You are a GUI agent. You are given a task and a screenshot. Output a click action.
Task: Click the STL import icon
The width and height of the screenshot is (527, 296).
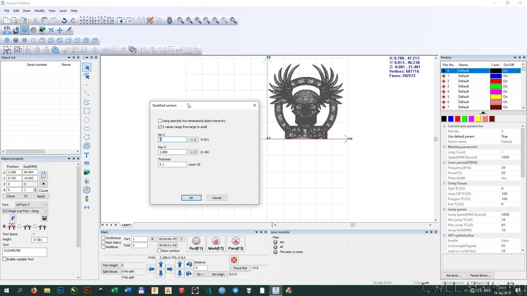tap(7, 30)
